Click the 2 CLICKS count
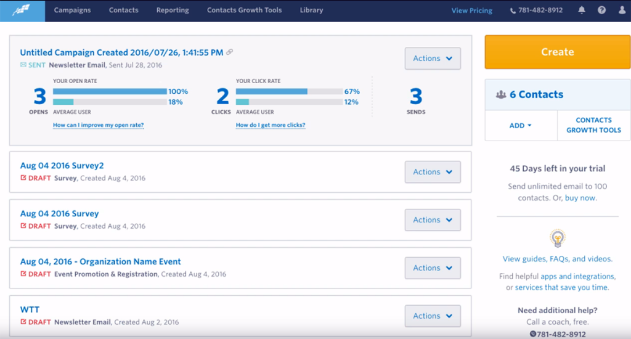Image resolution: width=631 pixels, height=339 pixels. click(222, 97)
